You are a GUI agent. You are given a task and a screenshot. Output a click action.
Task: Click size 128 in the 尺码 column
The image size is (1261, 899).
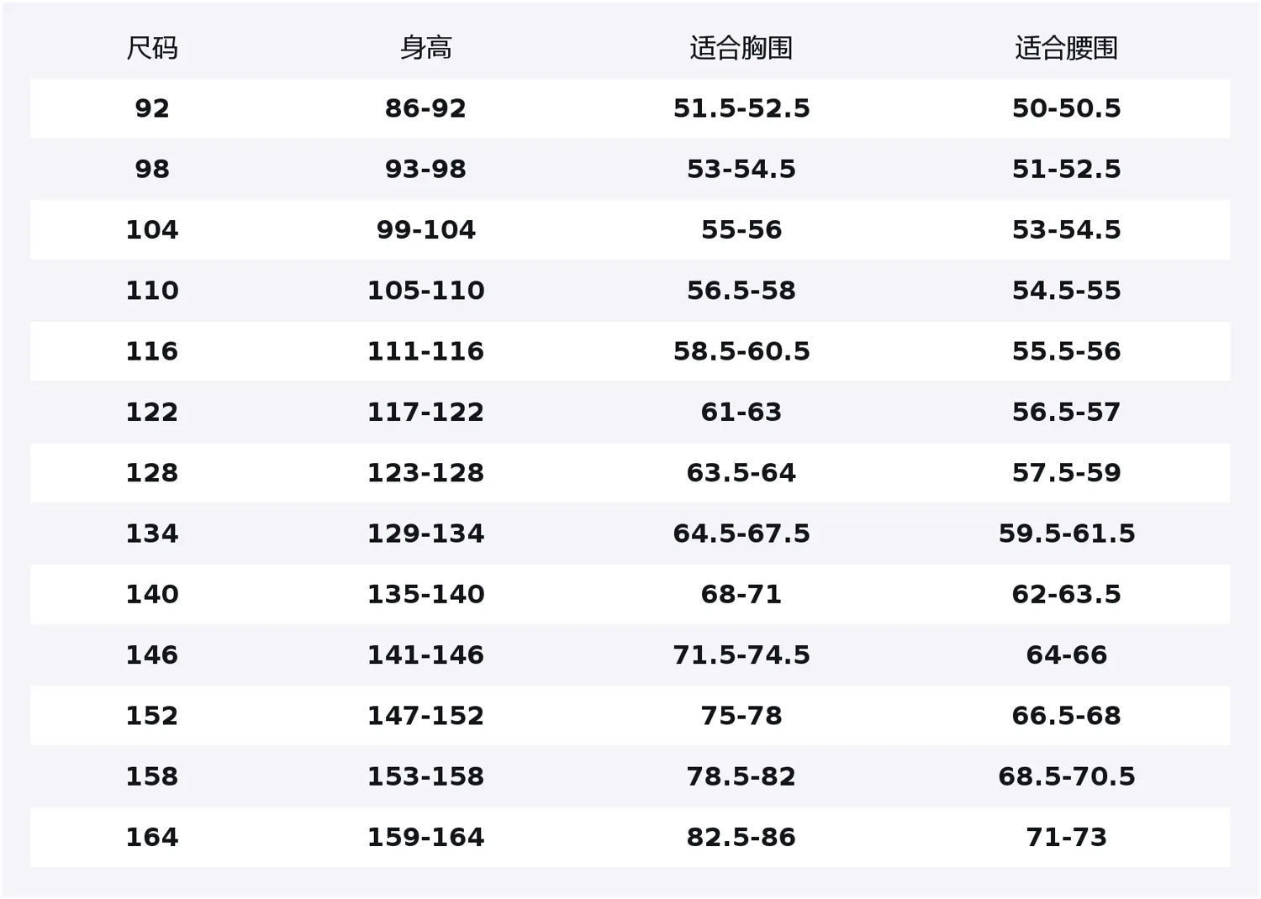click(152, 473)
